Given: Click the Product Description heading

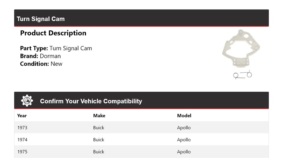Looking at the screenshot, I should [x=53, y=33].
